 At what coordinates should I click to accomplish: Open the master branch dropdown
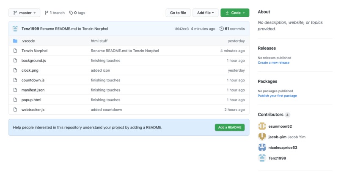(25, 13)
